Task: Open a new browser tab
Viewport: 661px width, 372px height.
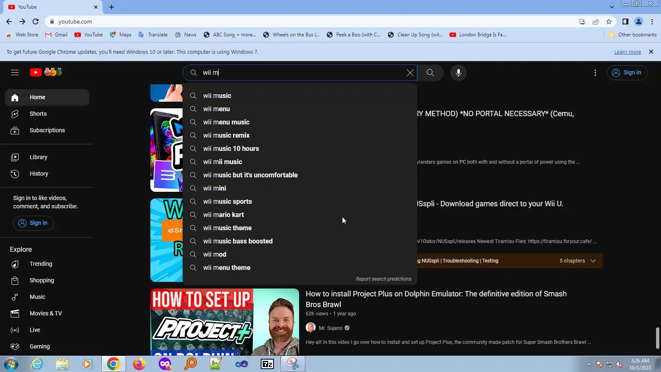Action: [x=112, y=7]
